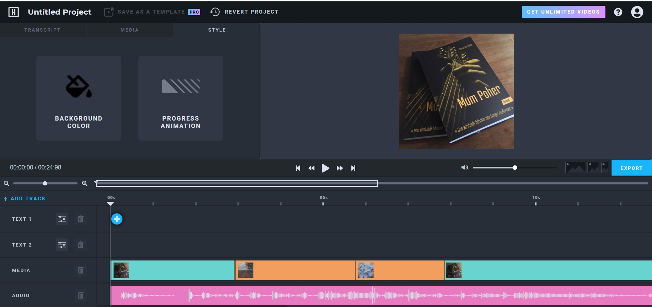The height and width of the screenshot is (307, 652).
Task: Open Text 1 track settings sliders icon
Action: (62, 219)
